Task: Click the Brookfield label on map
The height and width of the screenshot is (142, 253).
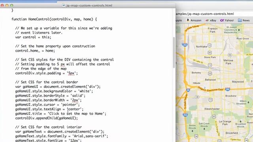Action: (x=232, y=133)
